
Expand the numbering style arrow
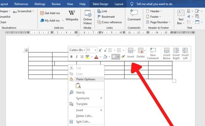point(123,50)
